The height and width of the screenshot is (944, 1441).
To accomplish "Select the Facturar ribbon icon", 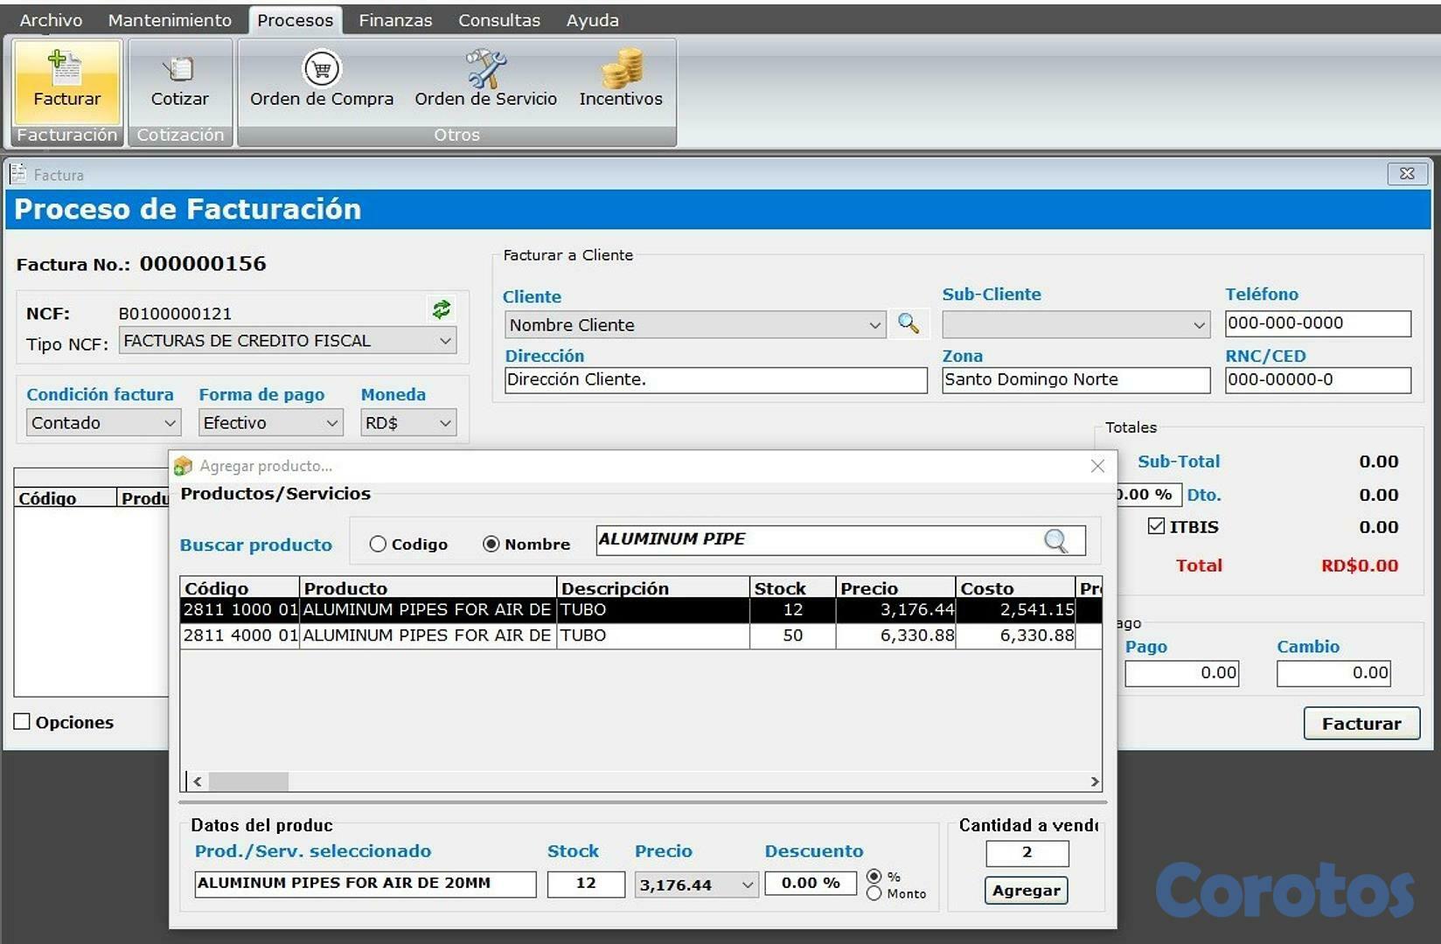I will tap(66, 79).
